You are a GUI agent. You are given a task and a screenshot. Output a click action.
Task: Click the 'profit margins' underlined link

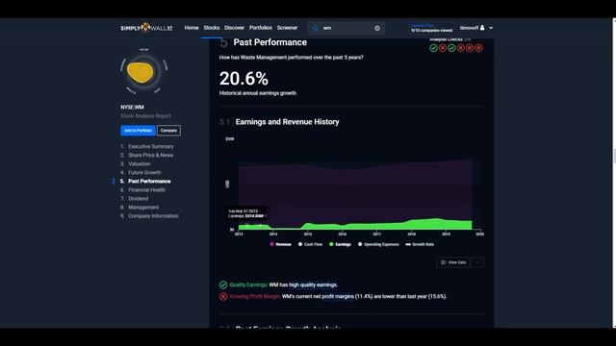(338, 297)
